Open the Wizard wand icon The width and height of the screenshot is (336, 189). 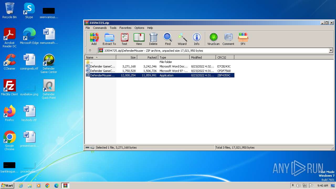tap(182, 39)
